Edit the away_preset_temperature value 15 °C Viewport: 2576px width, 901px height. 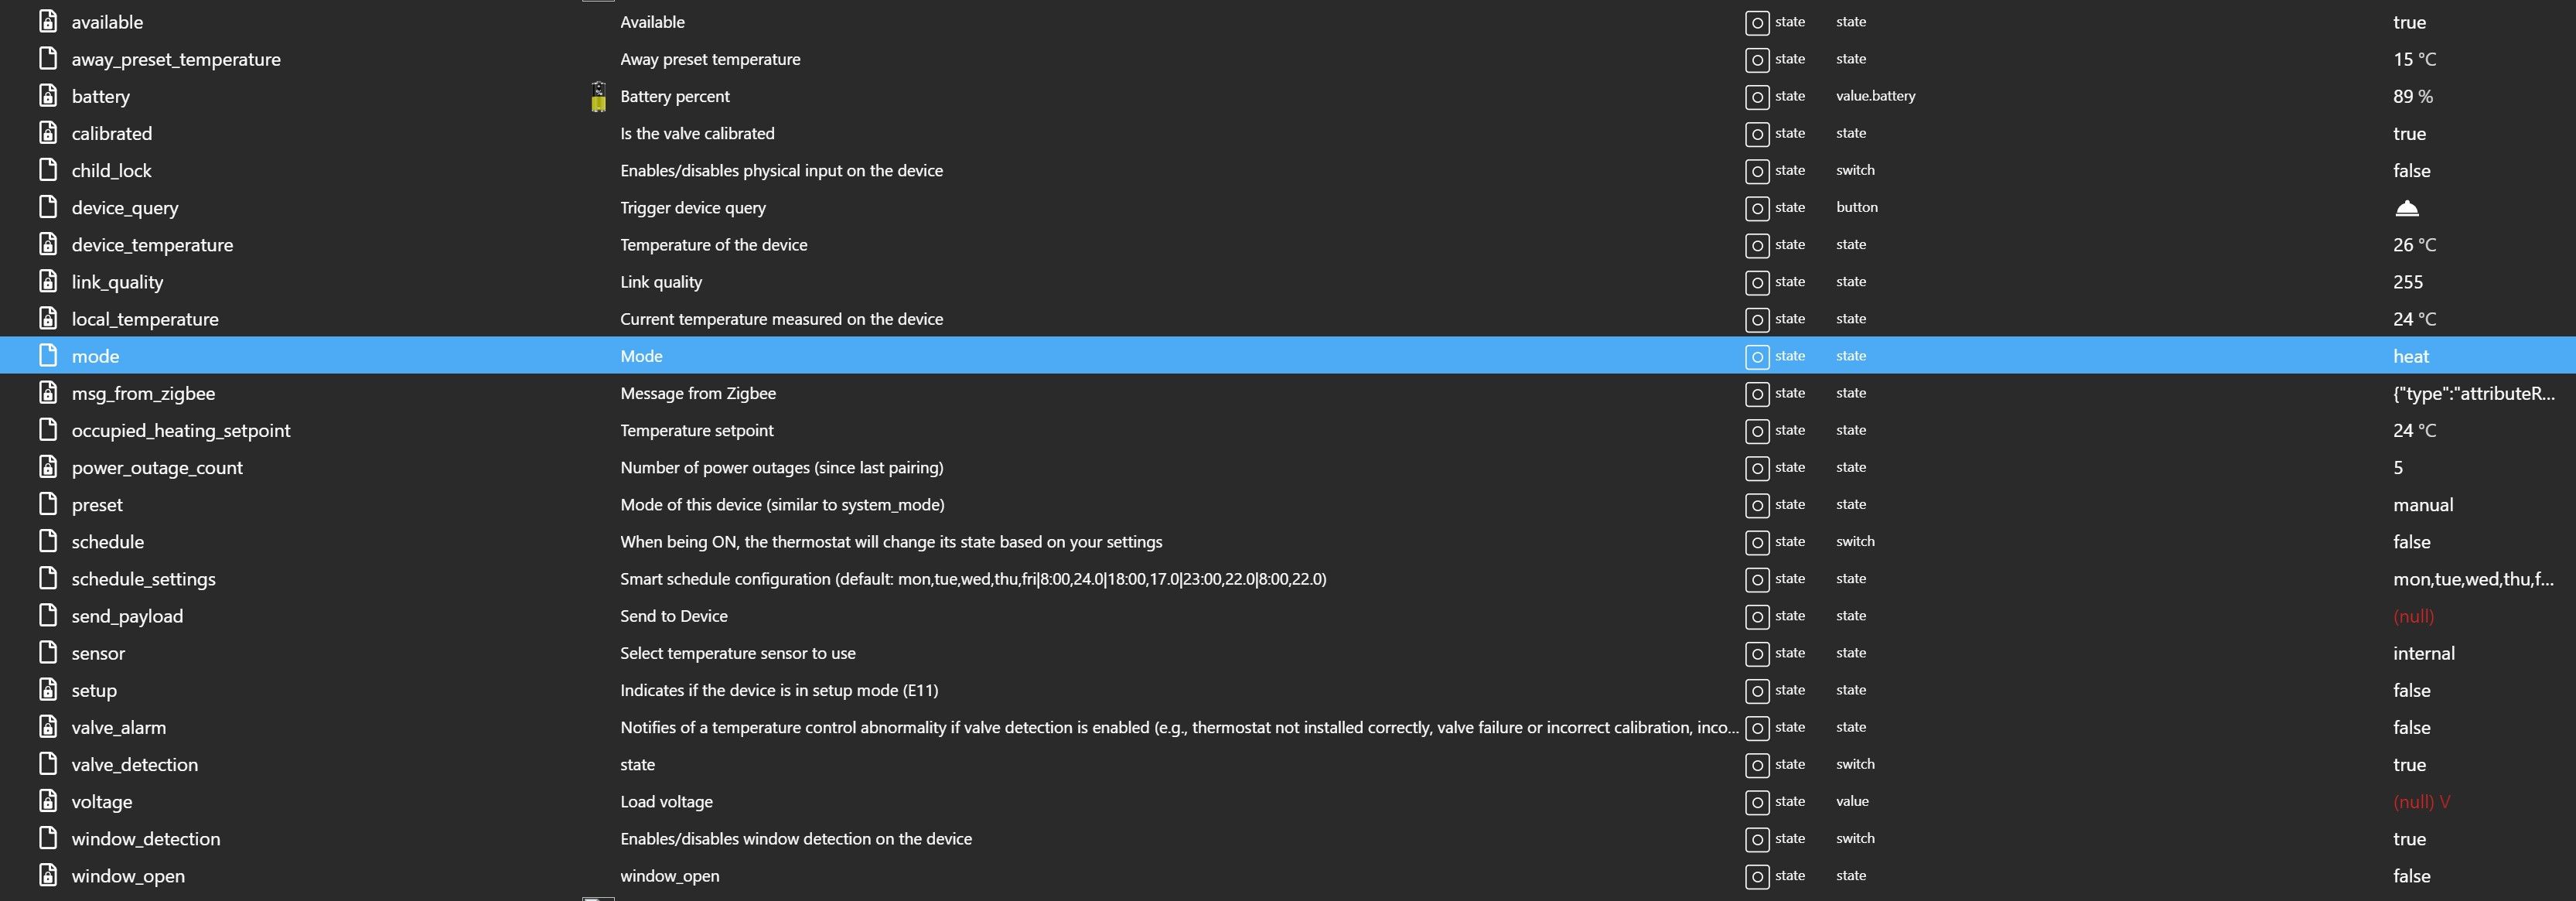click(x=2414, y=60)
